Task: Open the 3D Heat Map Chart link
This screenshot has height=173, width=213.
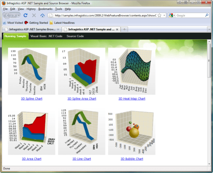Action: [x=132, y=99]
